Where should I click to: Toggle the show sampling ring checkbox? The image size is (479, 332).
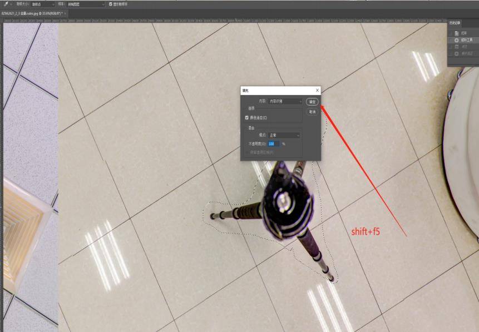point(110,4)
